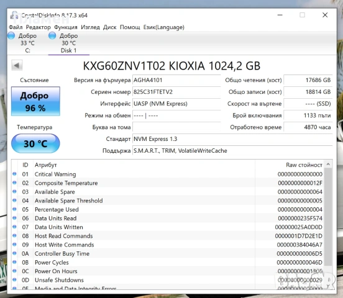
Task: Click the CrystalDiskInfo app icon in title bar
Action: click(x=14, y=15)
